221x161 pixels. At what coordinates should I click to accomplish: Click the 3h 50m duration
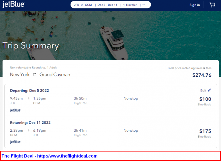[80, 98]
